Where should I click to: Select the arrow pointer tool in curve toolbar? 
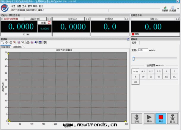pos(2,42)
